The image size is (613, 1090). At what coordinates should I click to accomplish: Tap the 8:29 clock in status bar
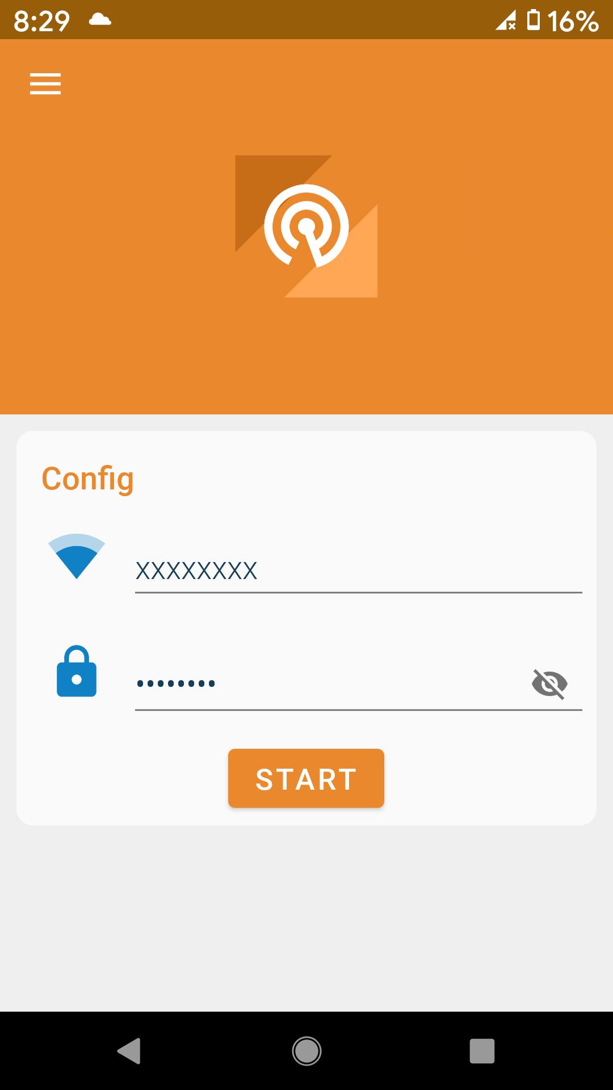click(x=41, y=22)
